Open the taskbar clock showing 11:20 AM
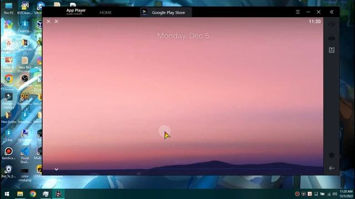Viewport: 355px width, 199px height. click(x=346, y=194)
